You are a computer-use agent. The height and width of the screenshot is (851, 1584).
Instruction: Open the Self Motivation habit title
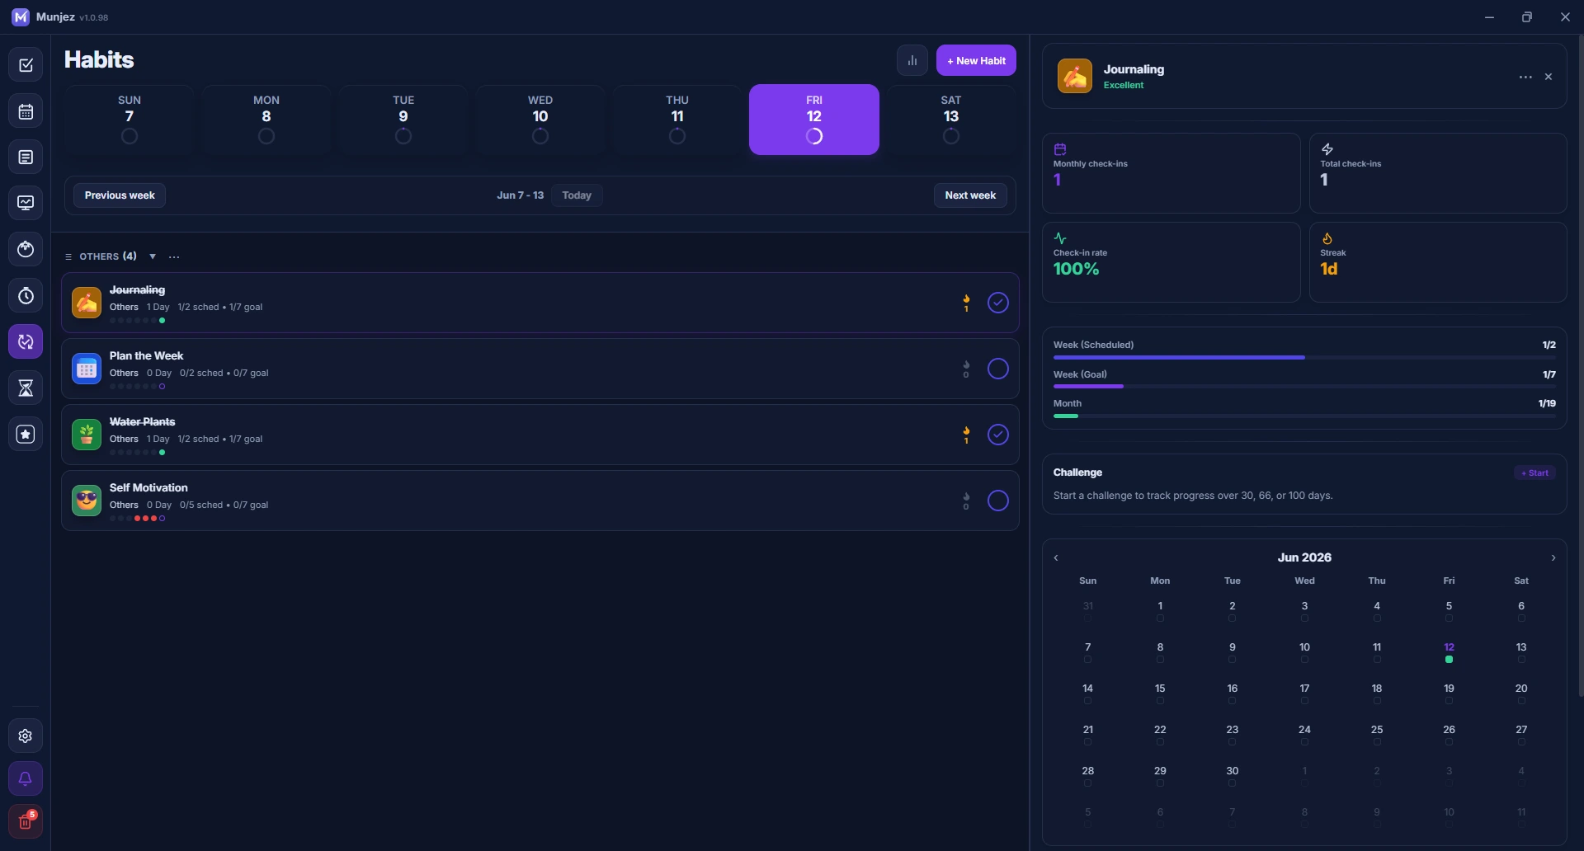(x=148, y=487)
